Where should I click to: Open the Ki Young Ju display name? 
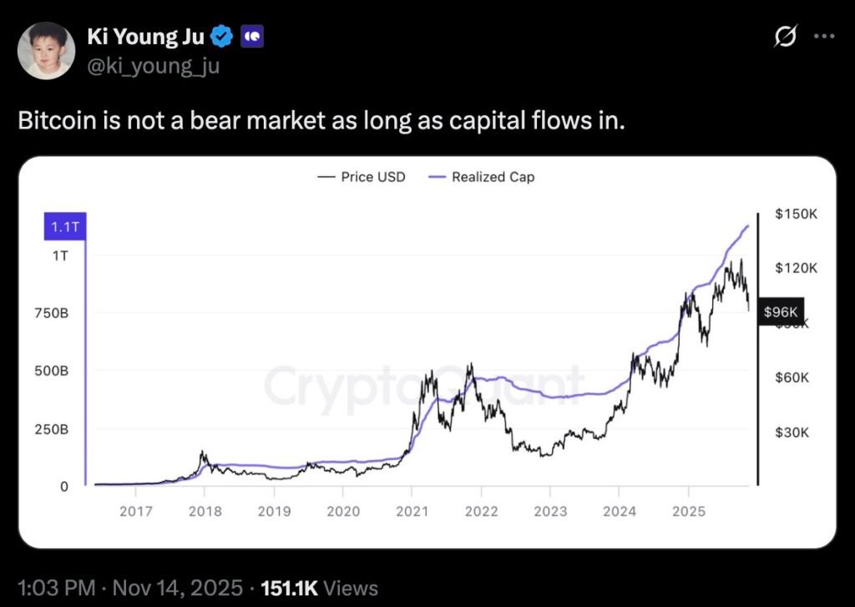point(145,36)
